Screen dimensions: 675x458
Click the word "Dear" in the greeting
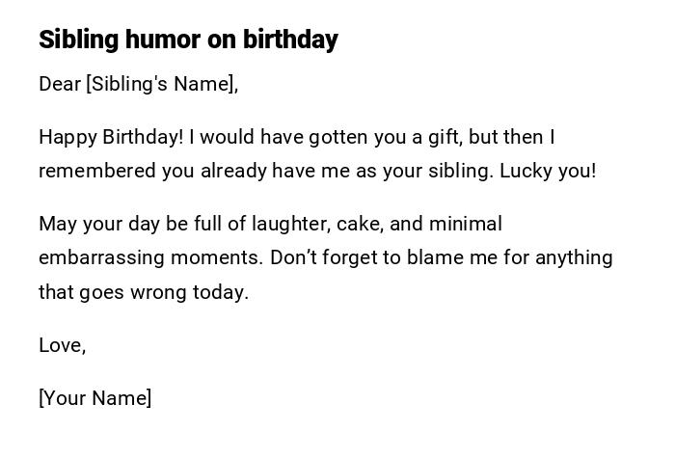[60, 84]
